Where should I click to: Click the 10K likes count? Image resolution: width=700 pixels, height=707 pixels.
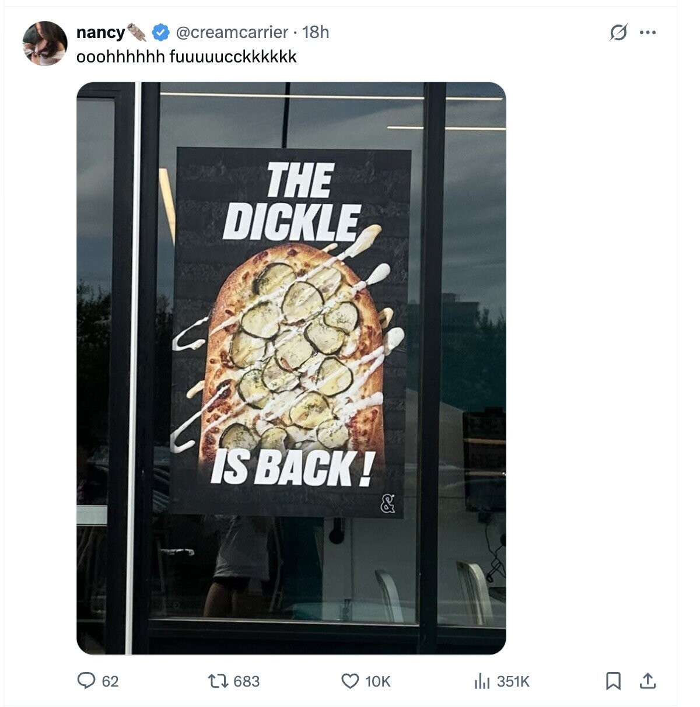click(x=377, y=681)
